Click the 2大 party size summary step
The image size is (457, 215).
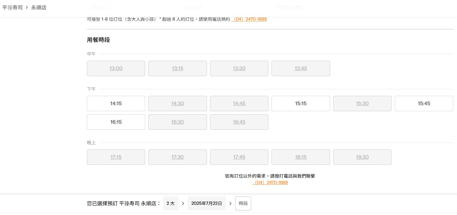pos(171,203)
